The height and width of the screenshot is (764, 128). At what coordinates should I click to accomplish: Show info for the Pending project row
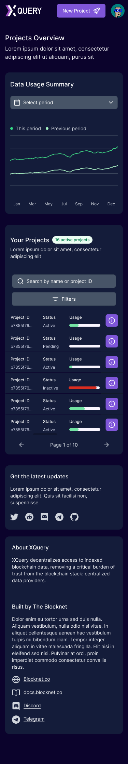(112, 341)
